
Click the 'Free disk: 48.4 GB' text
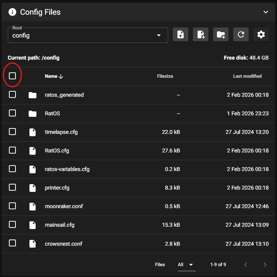point(246,58)
